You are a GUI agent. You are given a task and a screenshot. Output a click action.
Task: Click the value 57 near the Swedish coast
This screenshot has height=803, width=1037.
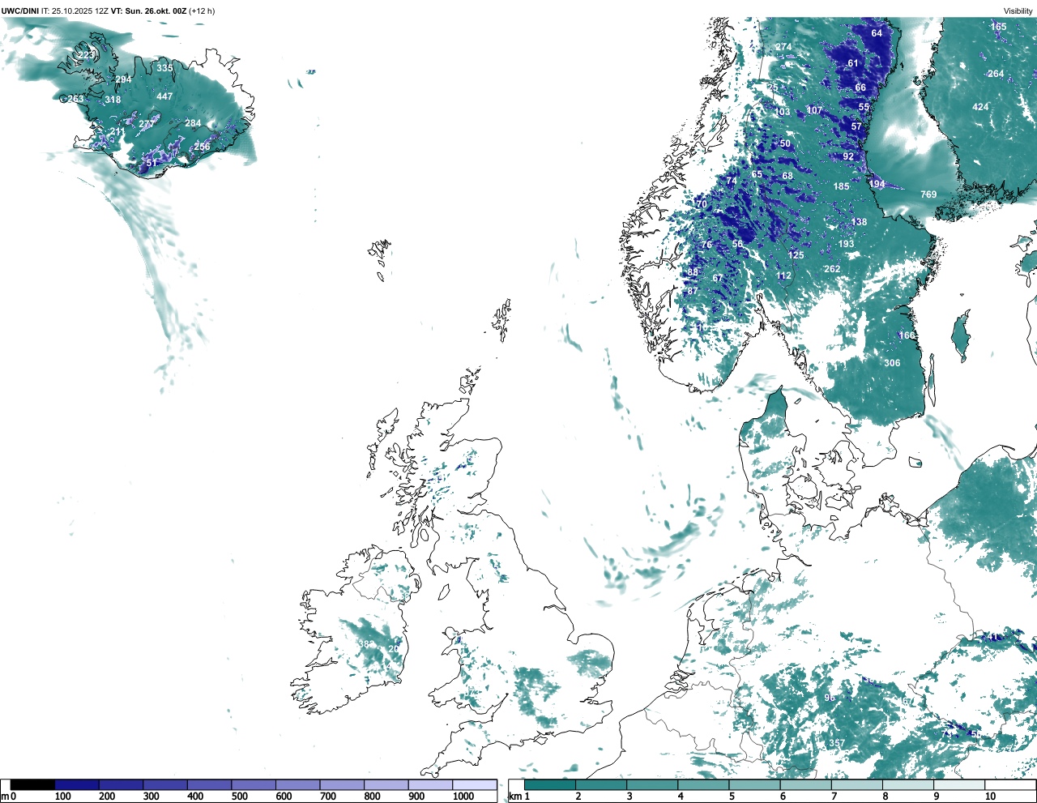856,126
